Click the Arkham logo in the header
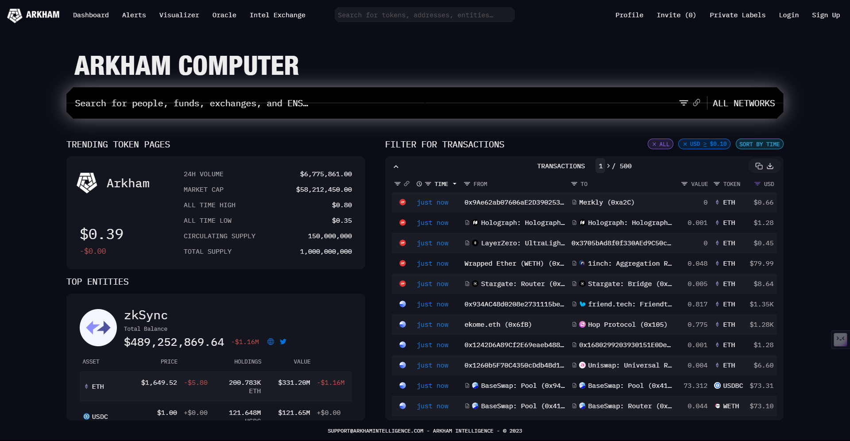This screenshot has width=850, height=441. 34,15
